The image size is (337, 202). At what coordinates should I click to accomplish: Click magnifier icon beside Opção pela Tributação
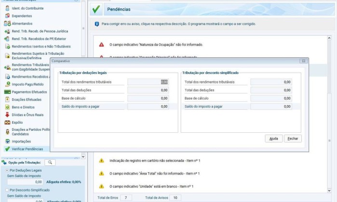[x=50, y=163]
